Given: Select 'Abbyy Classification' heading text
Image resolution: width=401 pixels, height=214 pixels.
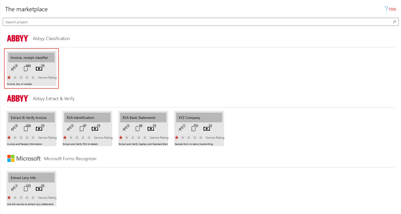Looking at the screenshot, I should 51,39.
